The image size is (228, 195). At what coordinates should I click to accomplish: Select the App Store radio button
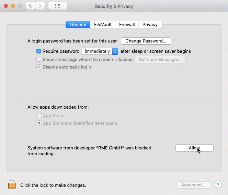(39, 116)
